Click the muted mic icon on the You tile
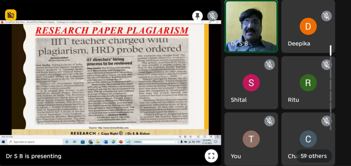Image resolution: width=351 pixels, height=166 pixels. pos(269,121)
